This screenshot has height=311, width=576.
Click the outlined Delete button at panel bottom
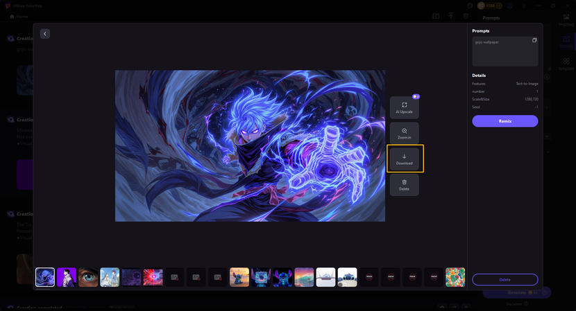tap(505, 279)
